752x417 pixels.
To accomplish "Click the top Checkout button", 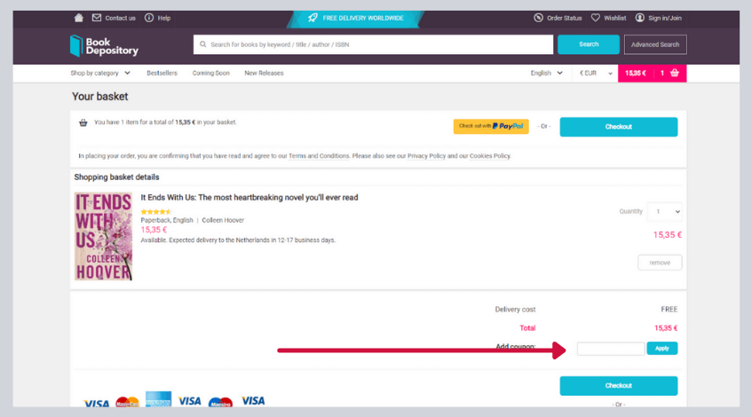I will point(619,127).
